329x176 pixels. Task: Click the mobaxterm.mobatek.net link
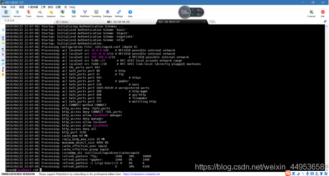[141, 174]
